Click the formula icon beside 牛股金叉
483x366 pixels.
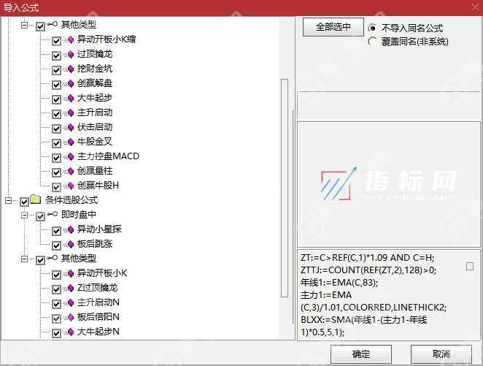[70, 142]
